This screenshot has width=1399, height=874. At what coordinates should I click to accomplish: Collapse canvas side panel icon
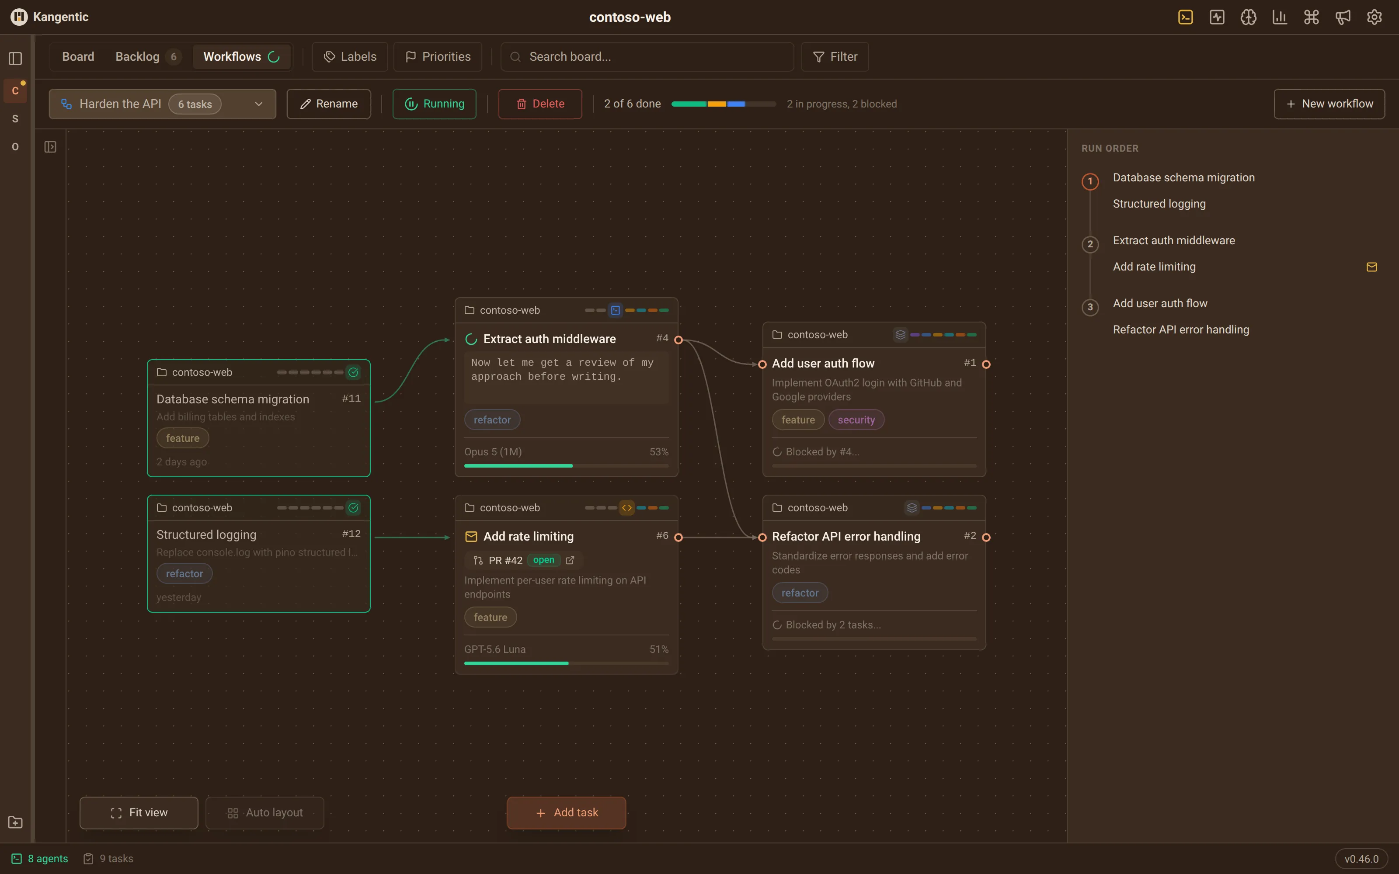50,147
